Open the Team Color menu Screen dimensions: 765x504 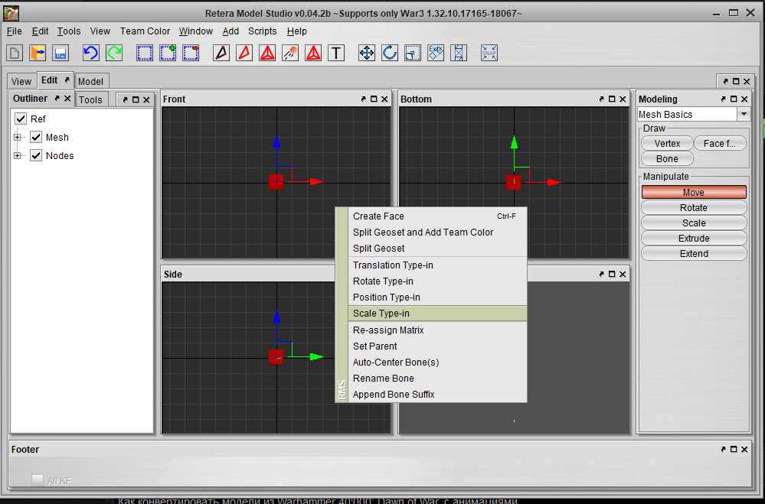pyautogui.click(x=145, y=31)
